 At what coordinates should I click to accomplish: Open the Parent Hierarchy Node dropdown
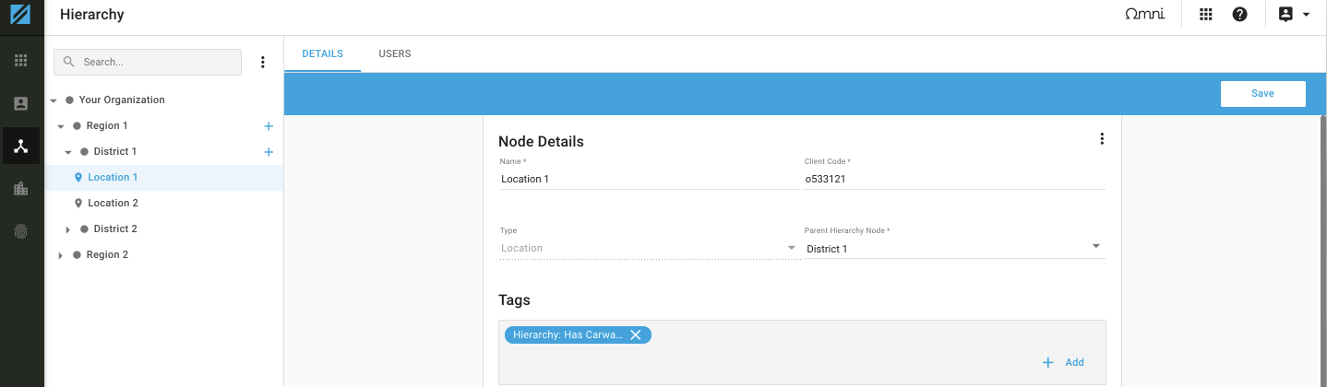(x=954, y=248)
